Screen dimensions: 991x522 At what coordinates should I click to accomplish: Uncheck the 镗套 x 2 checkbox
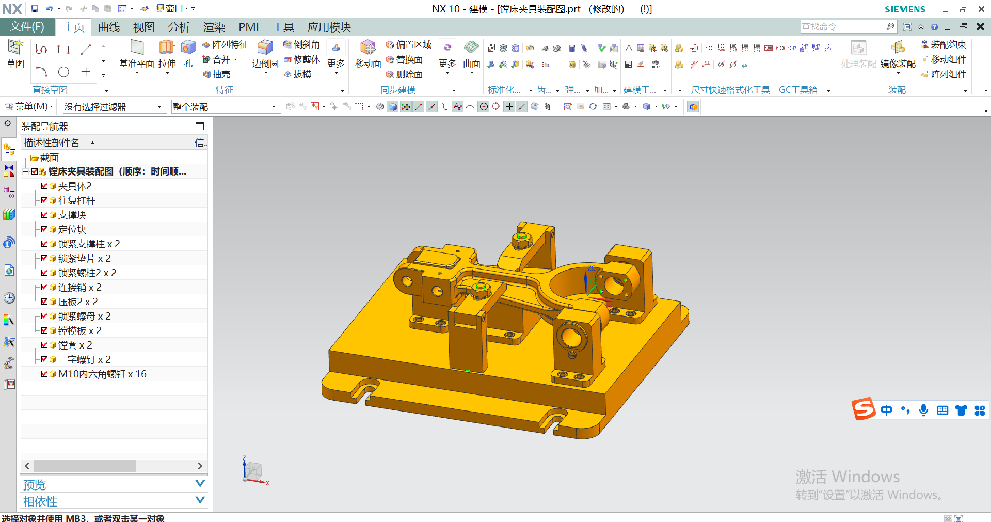[x=44, y=345]
